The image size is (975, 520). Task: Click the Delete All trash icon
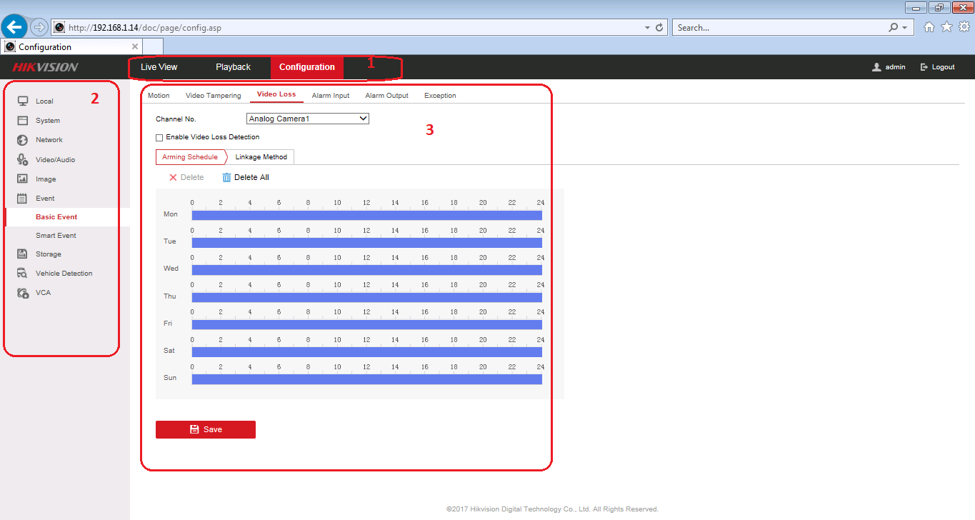227,177
